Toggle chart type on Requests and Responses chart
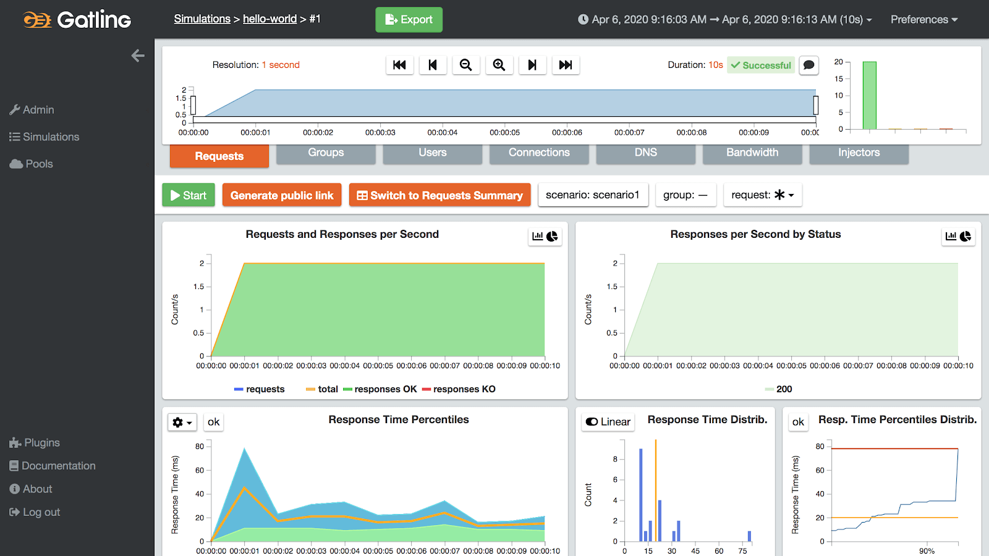The width and height of the screenshot is (989, 556). tap(545, 236)
